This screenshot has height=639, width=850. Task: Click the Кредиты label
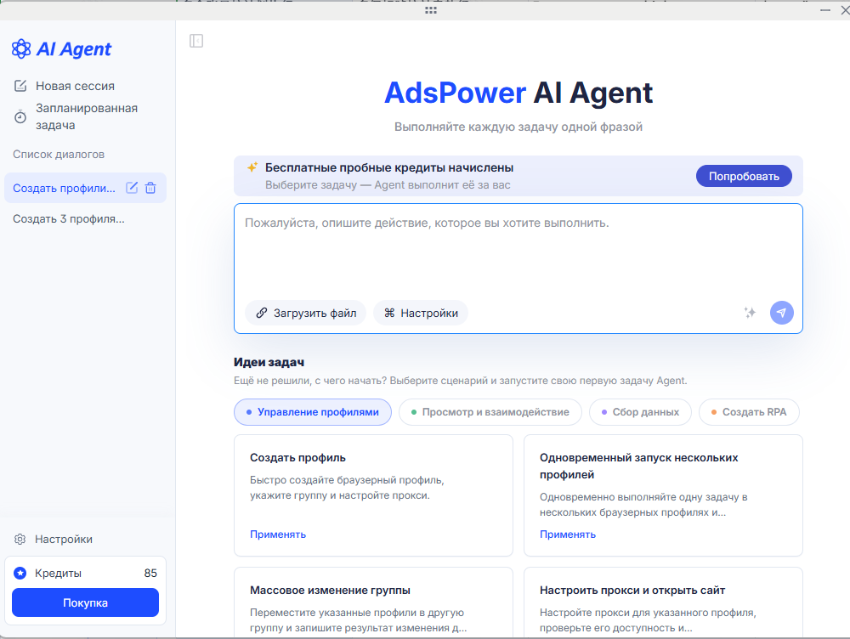[58, 573]
